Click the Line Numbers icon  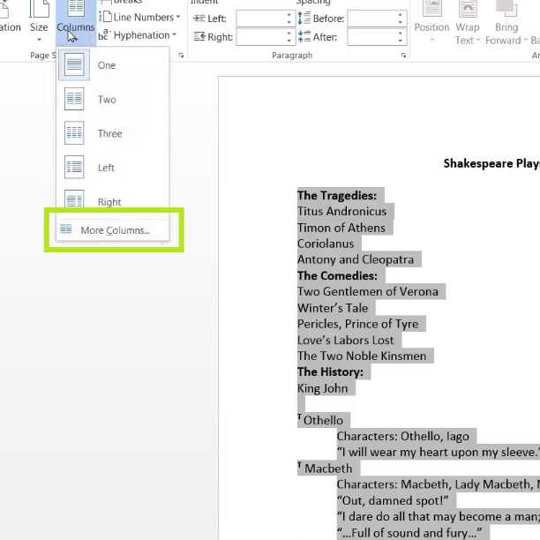click(x=105, y=17)
